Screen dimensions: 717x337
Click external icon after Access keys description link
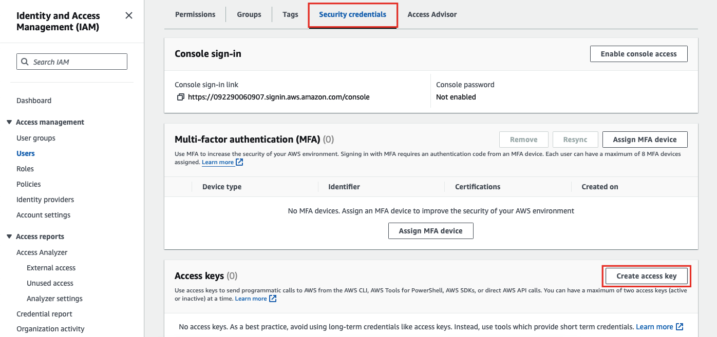pos(273,299)
